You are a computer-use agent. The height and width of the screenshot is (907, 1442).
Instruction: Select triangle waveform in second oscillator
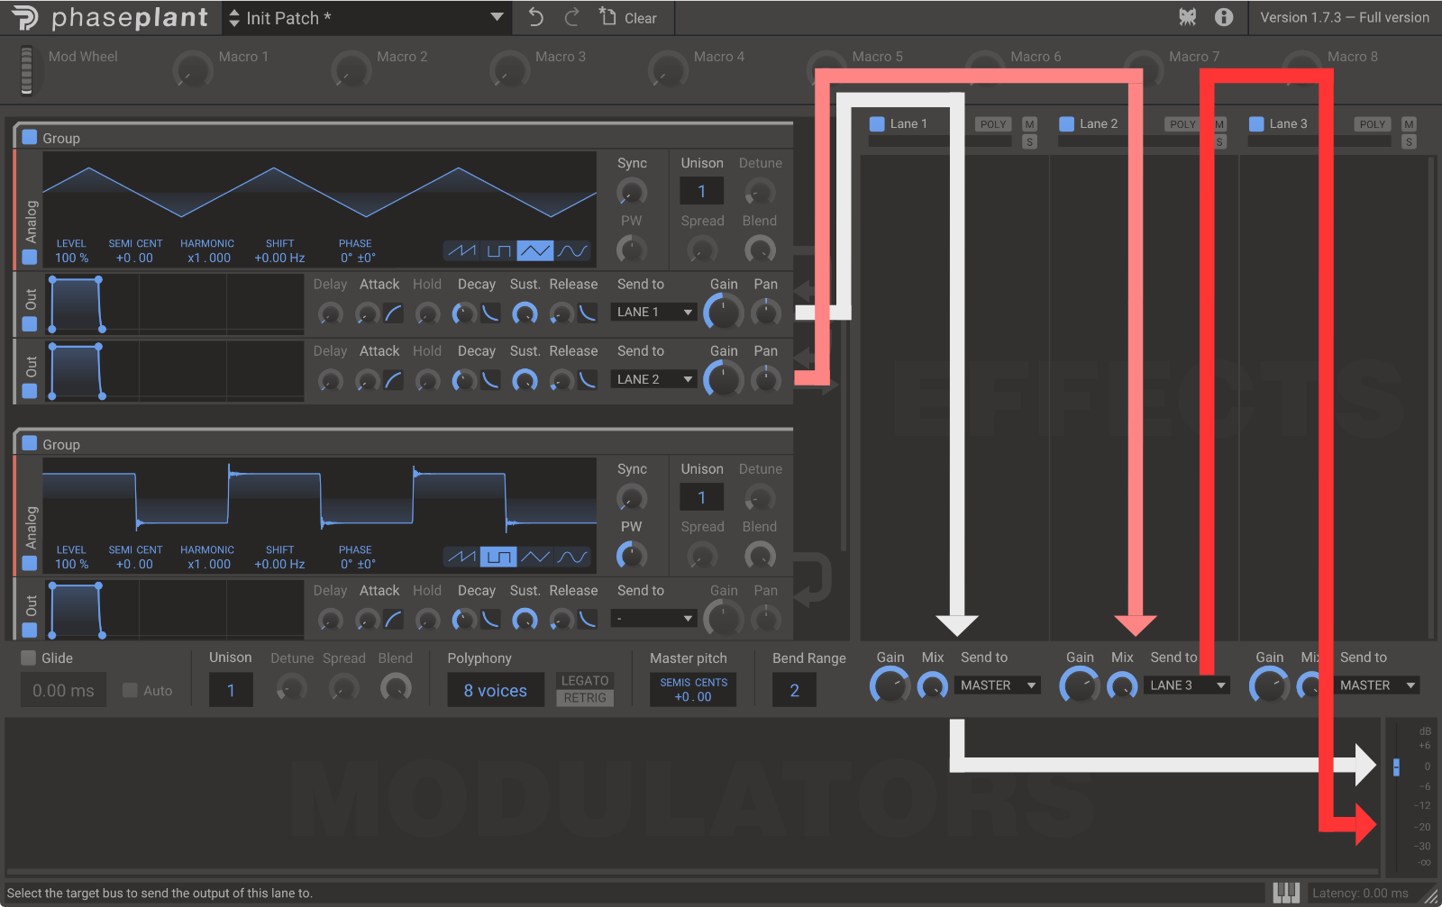(x=535, y=557)
